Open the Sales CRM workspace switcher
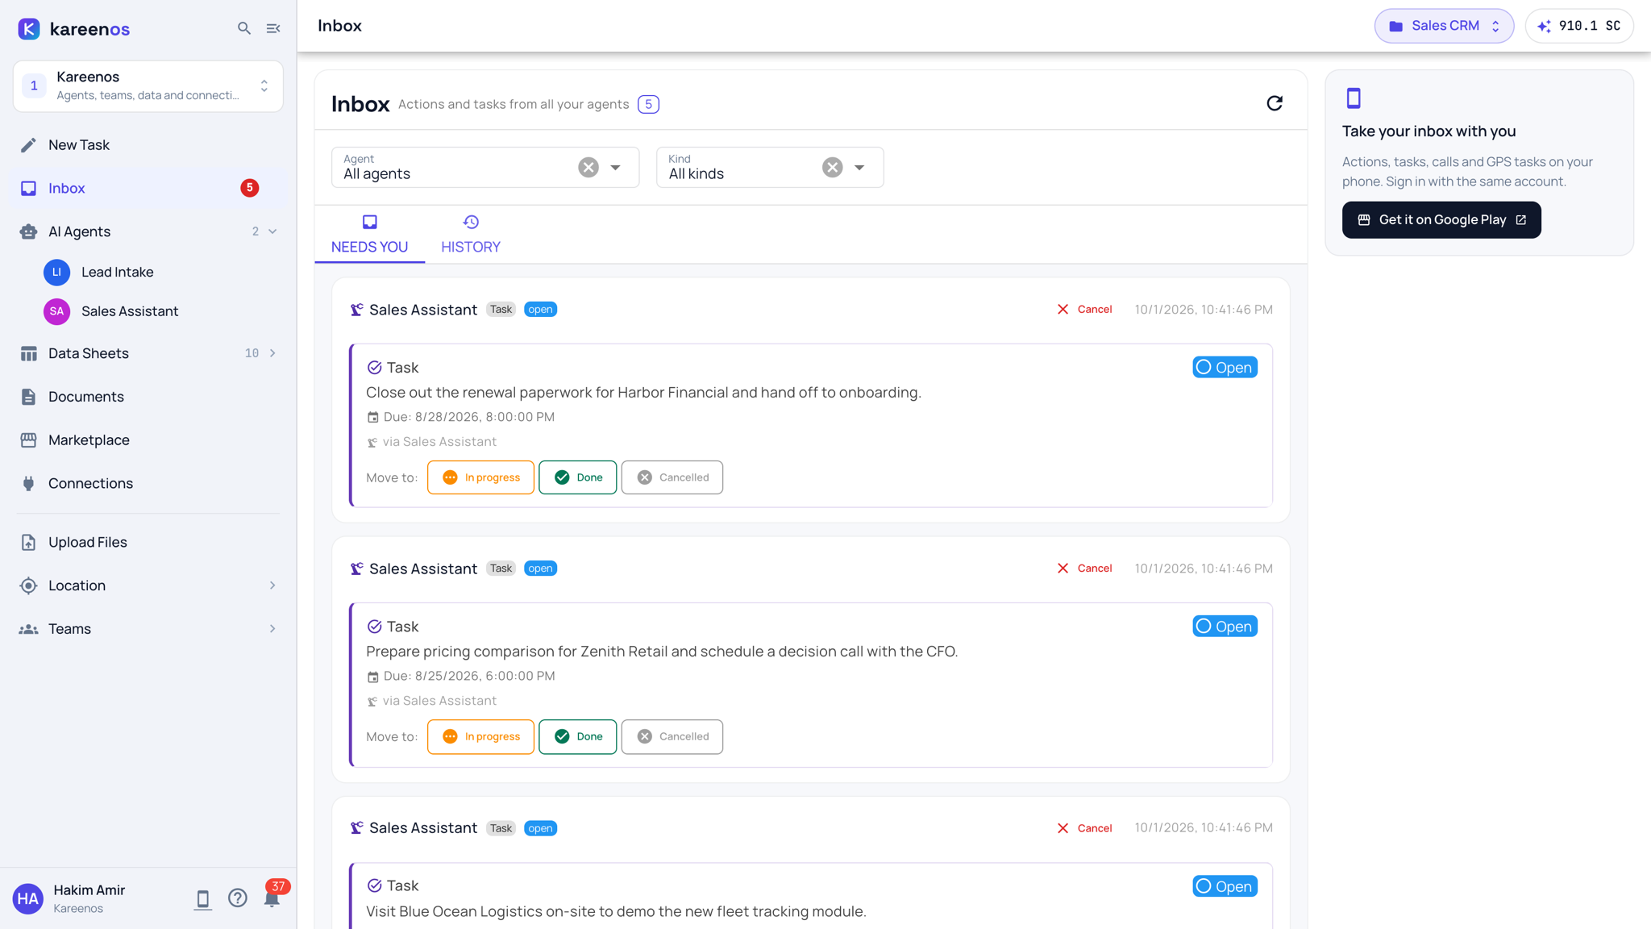Screen dimensions: 1651x929 (x=1444, y=26)
